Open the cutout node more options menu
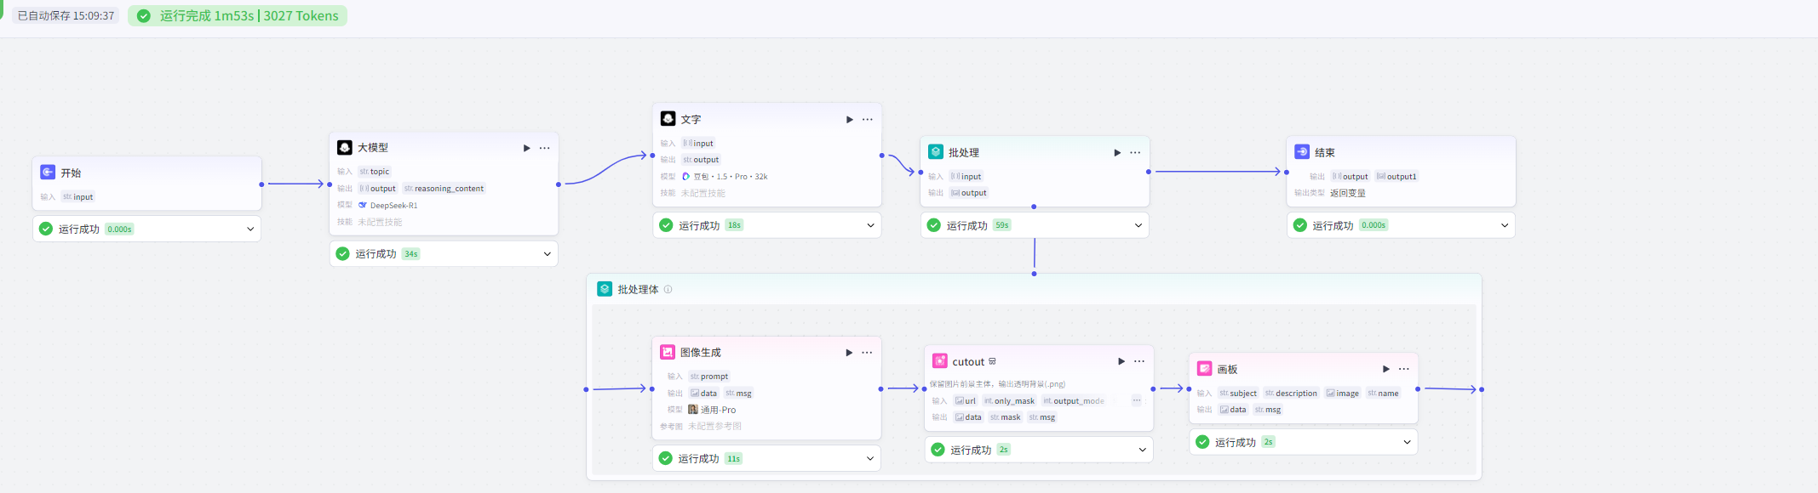Screen dimensions: 1818x493 pyautogui.click(x=1139, y=361)
